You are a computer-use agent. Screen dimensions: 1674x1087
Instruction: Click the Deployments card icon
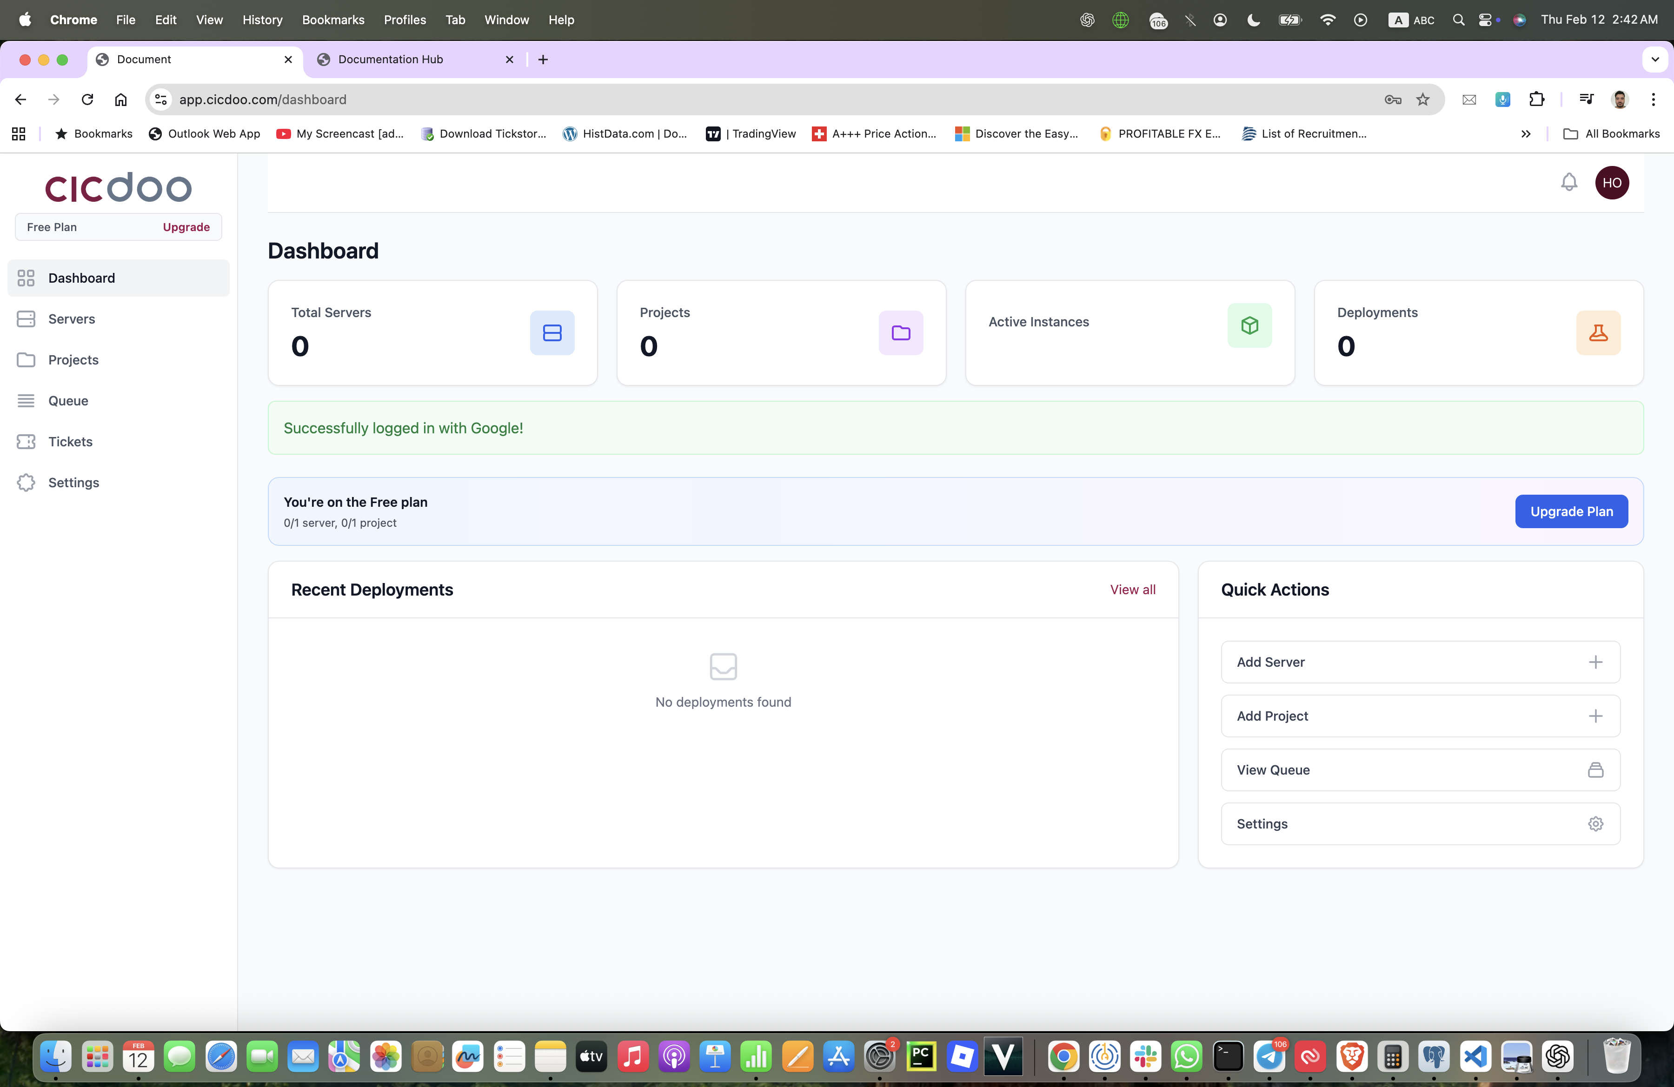(x=1597, y=332)
